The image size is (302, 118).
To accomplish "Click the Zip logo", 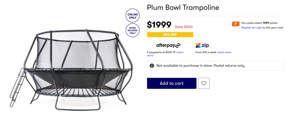I will (x=202, y=45).
